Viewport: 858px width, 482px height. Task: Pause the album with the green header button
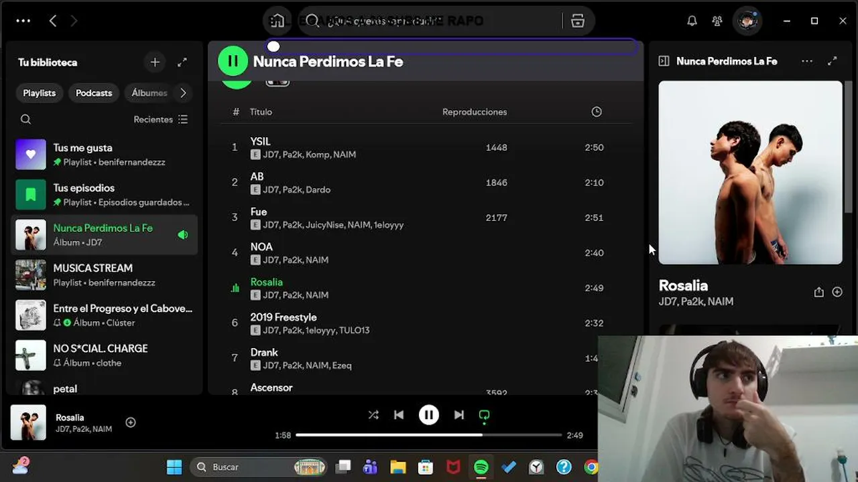233,61
